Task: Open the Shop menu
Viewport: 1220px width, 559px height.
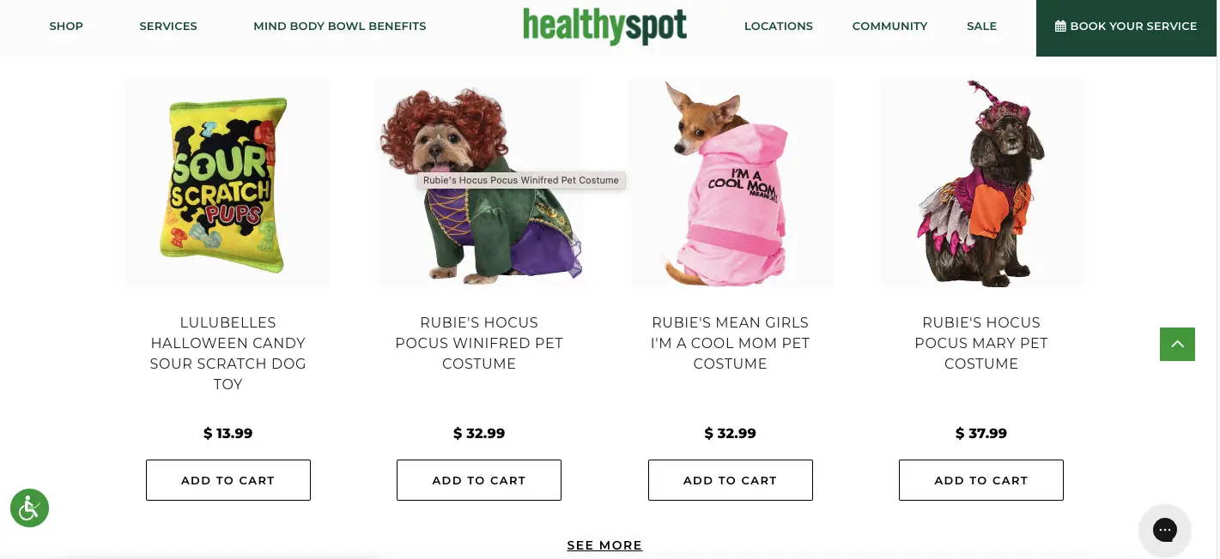Action: coord(66,27)
